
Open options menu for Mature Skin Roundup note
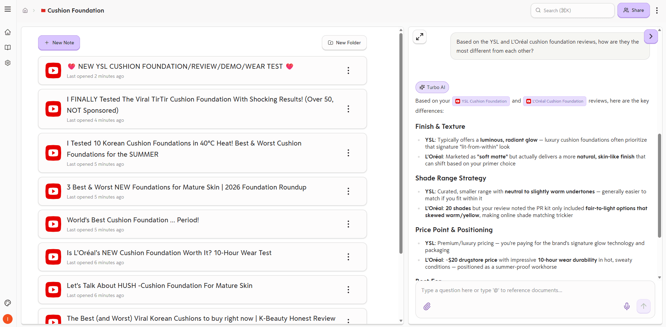coord(348,191)
